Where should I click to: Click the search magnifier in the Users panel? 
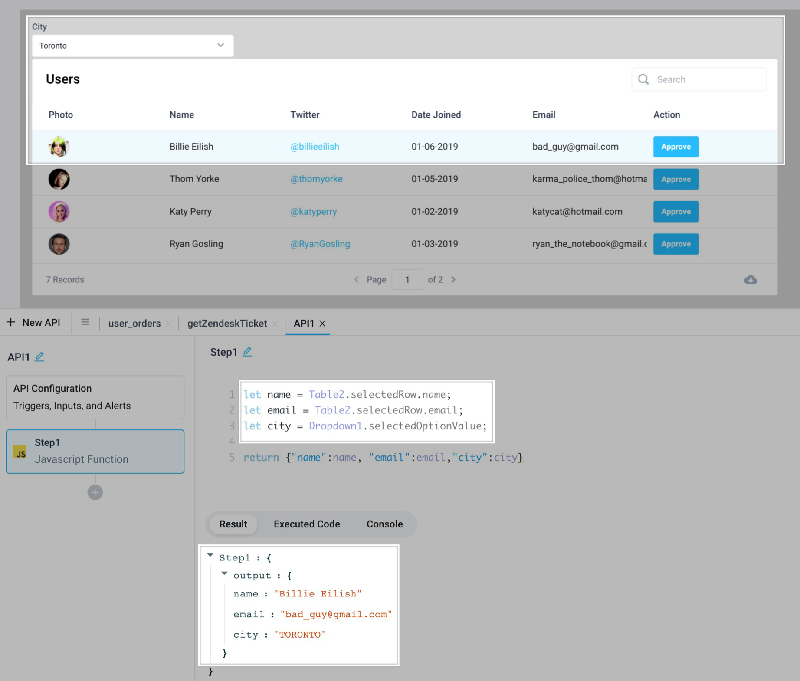coord(643,79)
